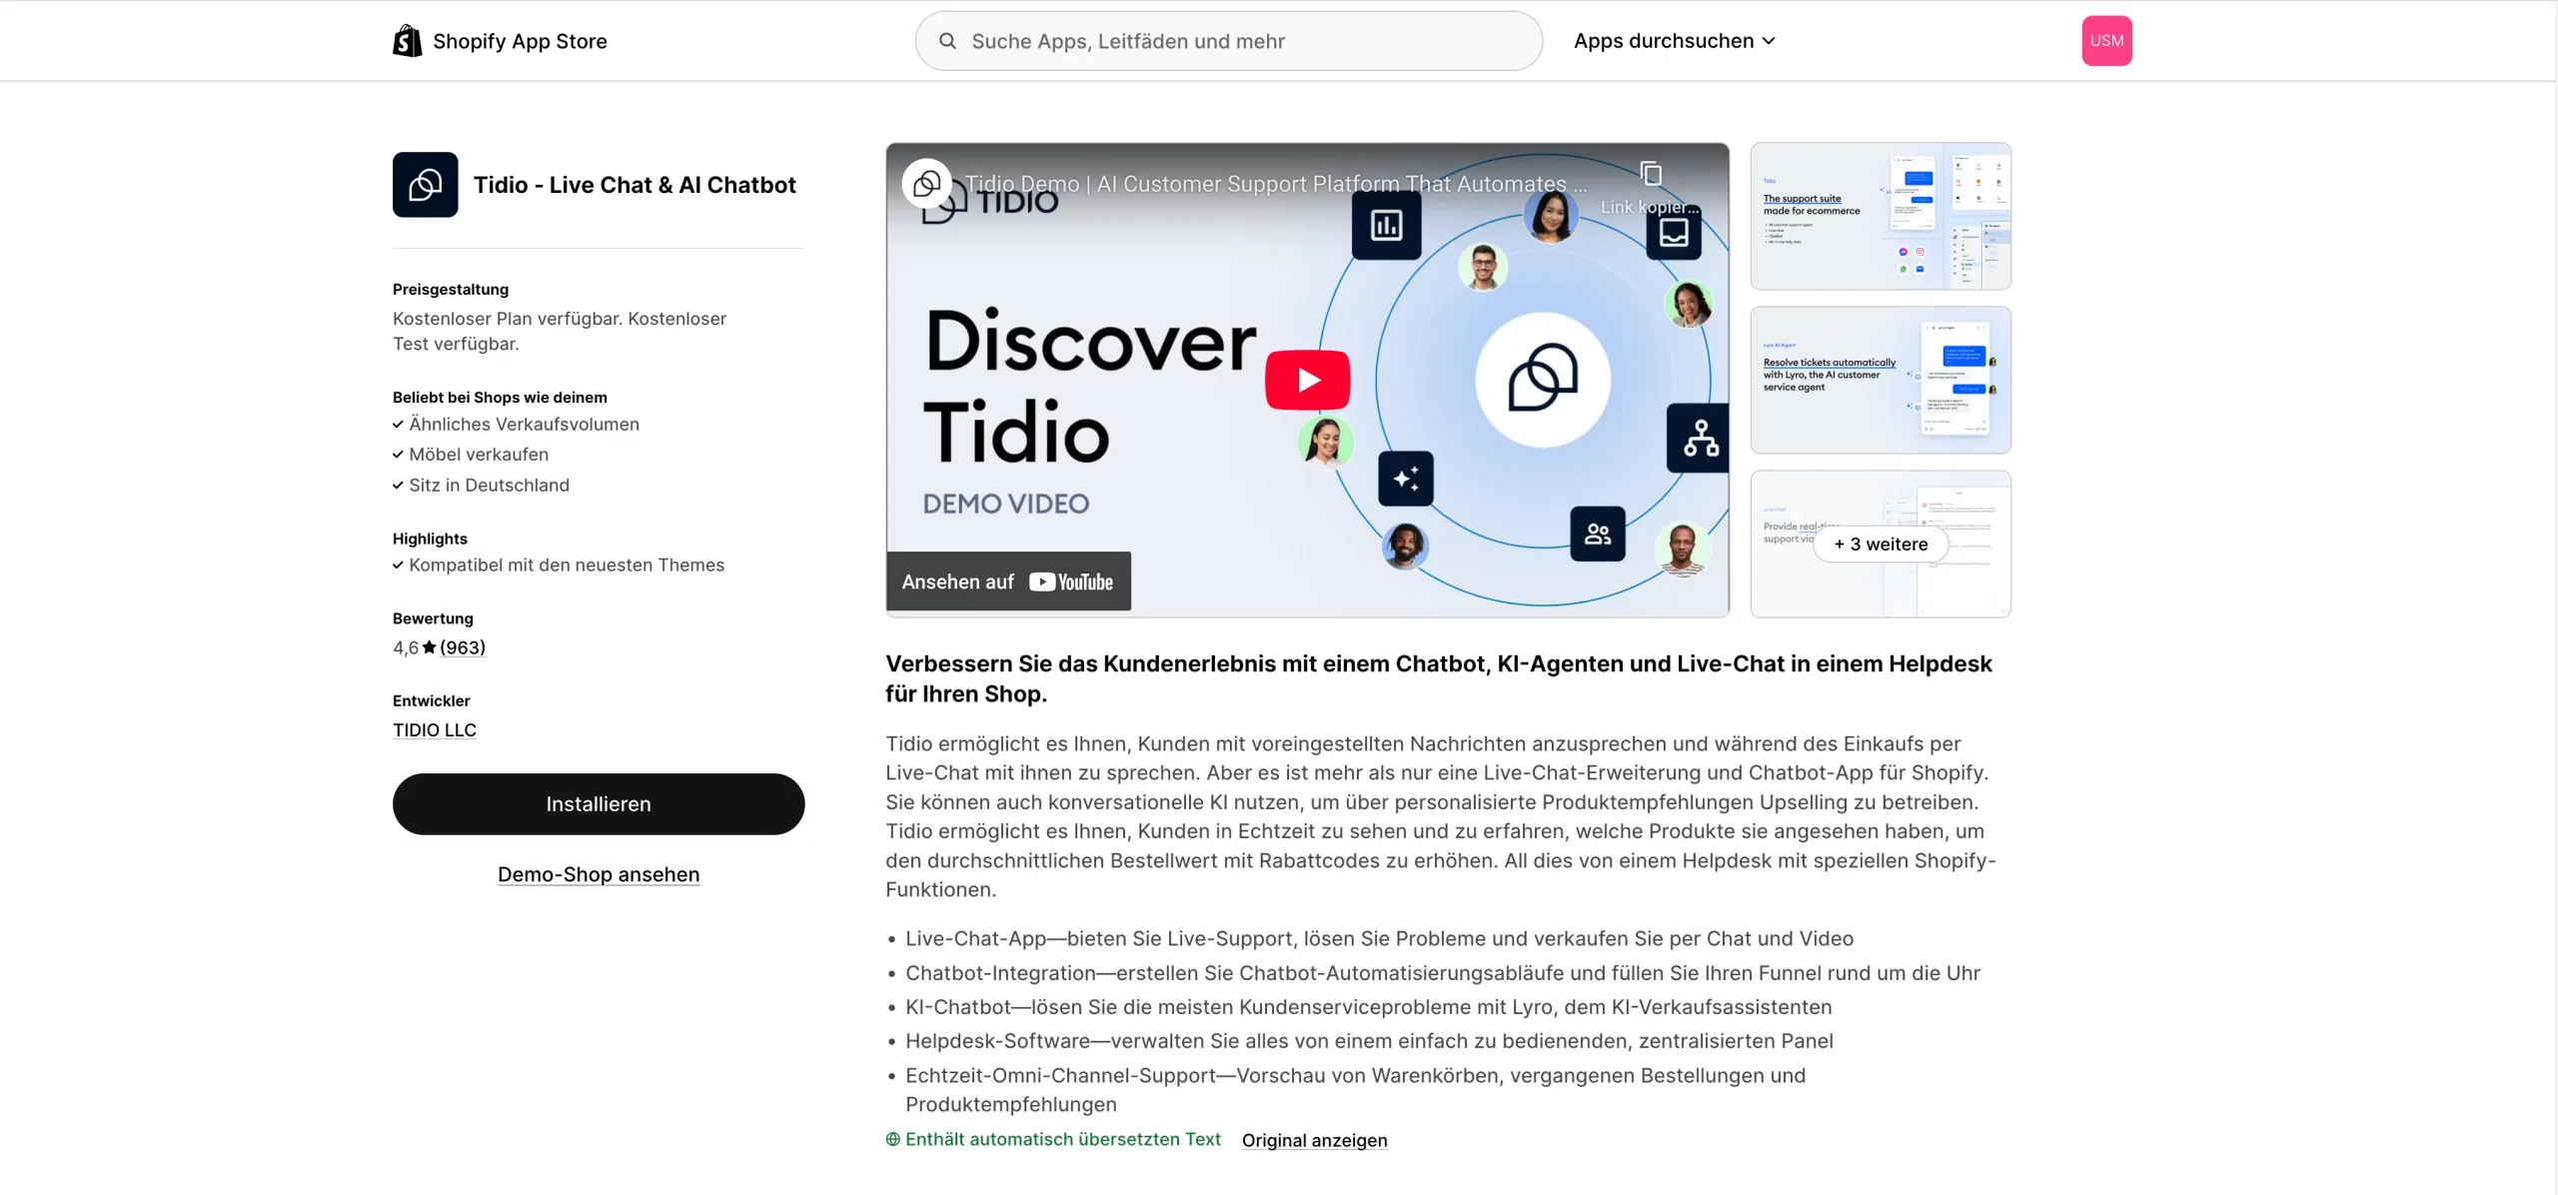Open the TIDIO LLC developer link
The width and height of the screenshot is (2558, 1195).
pos(435,730)
